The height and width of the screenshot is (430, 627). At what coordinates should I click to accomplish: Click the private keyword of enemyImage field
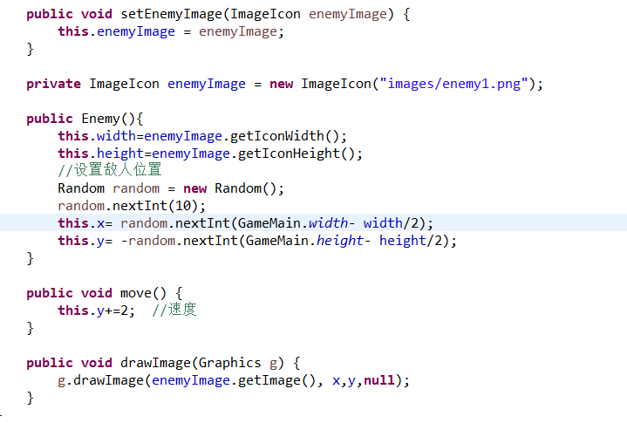click(x=53, y=84)
